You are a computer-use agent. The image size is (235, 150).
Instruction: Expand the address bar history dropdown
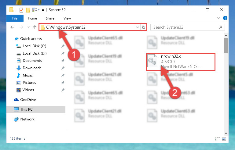point(137,27)
